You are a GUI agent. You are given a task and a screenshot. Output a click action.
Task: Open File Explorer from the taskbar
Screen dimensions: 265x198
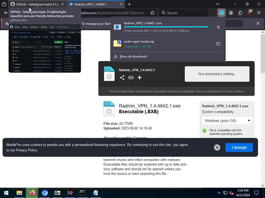coord(19,193)
